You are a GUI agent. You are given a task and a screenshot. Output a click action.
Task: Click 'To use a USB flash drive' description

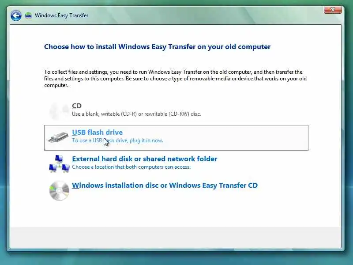coord(117,140)
